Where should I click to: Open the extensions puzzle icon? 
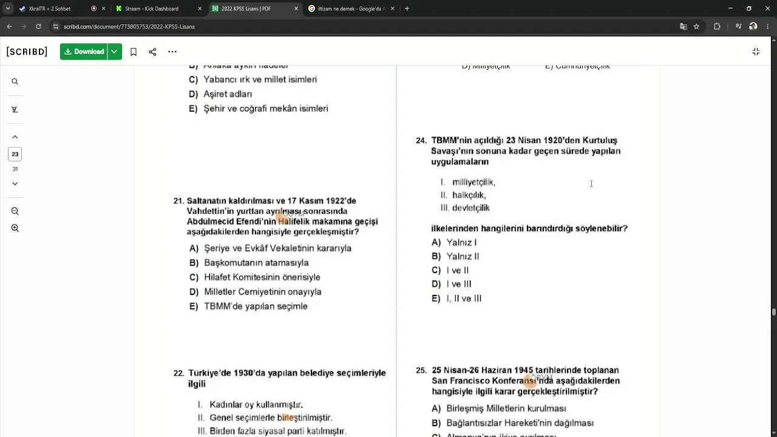[717, 27]
